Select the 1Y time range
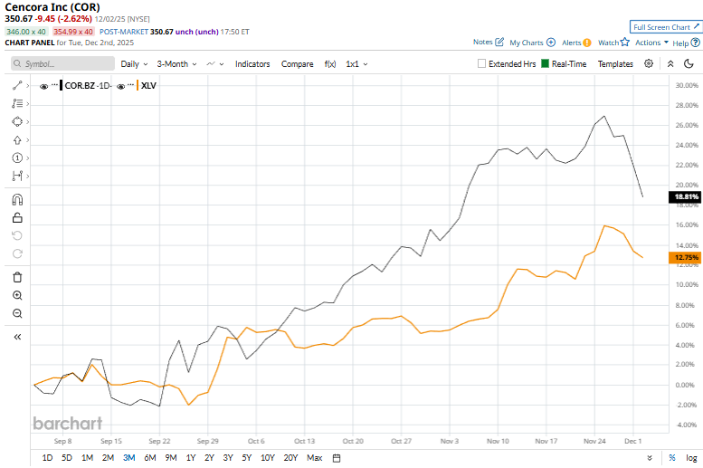The image size is (703, 468). pos(191,458)
